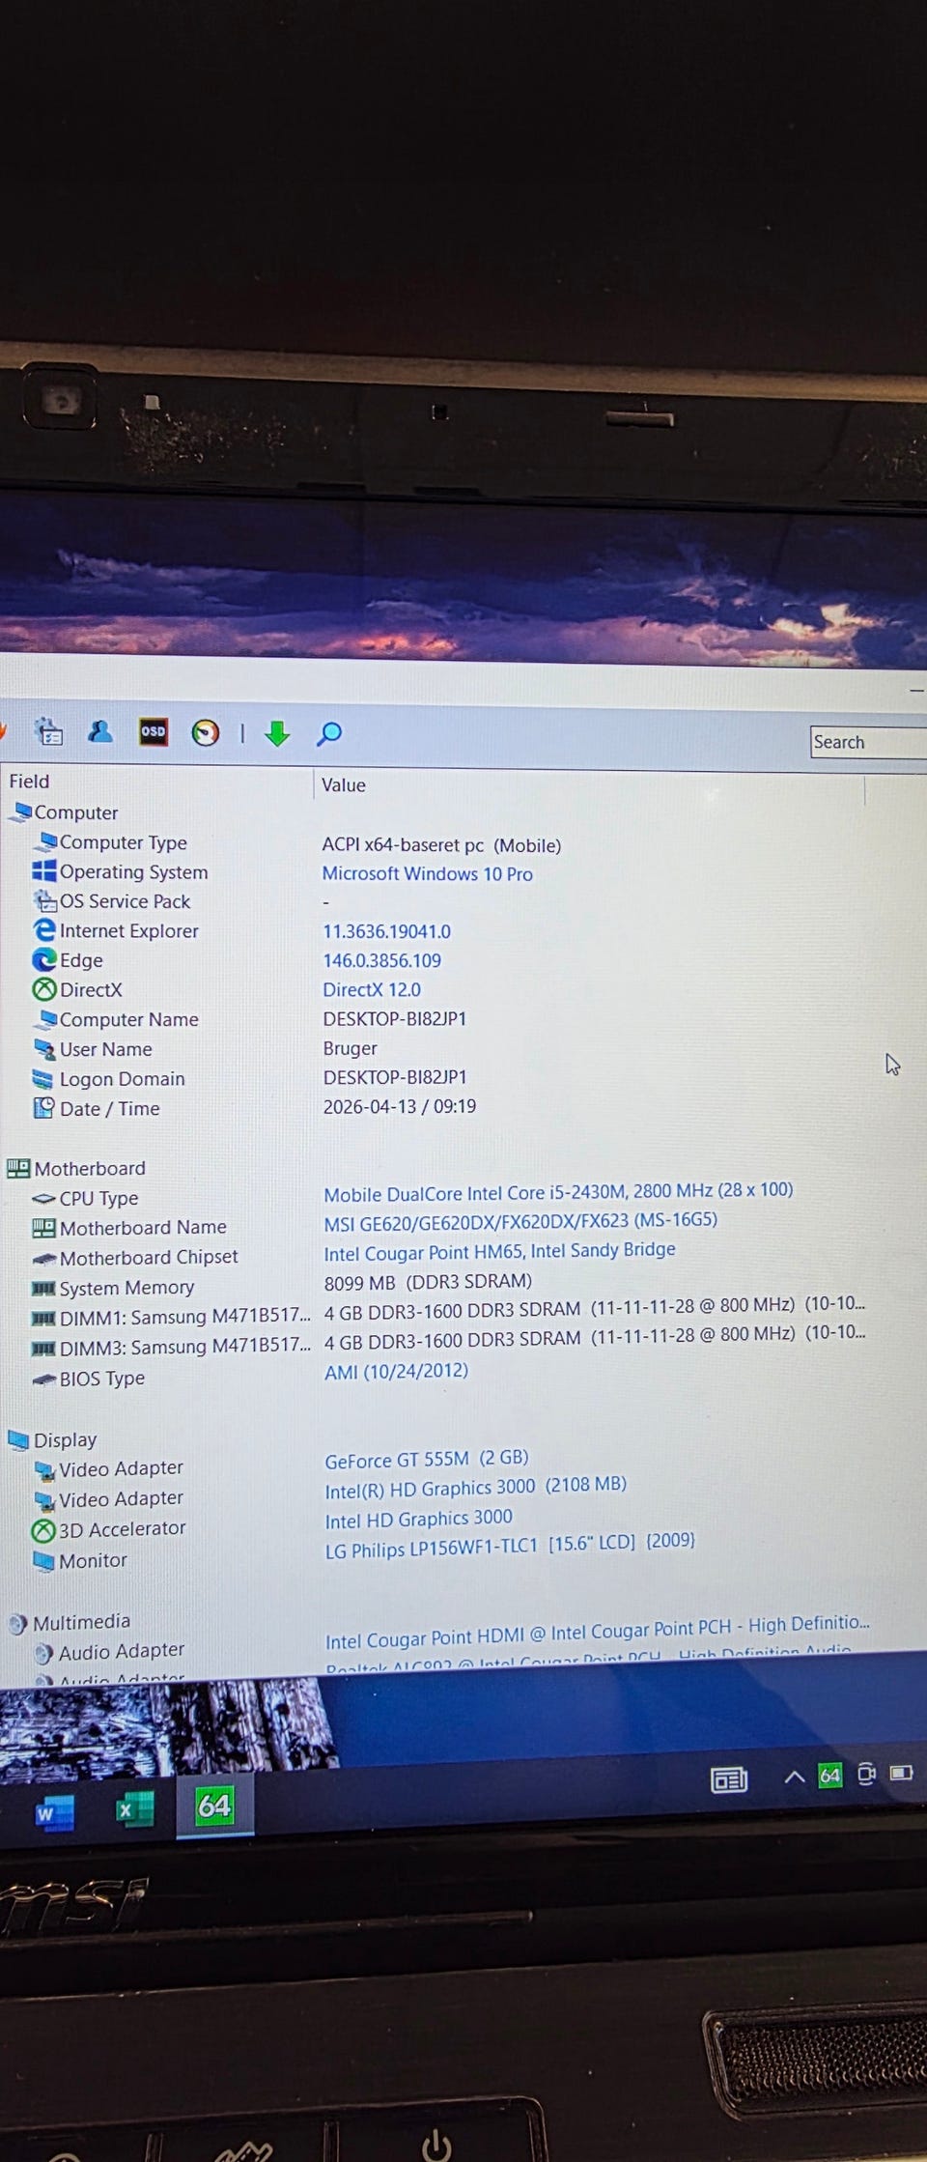Click the Field column header
Image resolution: width=927 pixels, height=2162 pixels.
29,781
